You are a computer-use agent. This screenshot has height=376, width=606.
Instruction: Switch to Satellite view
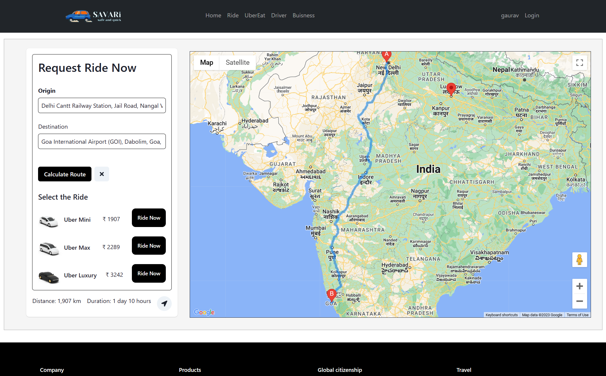pos(238,62)
